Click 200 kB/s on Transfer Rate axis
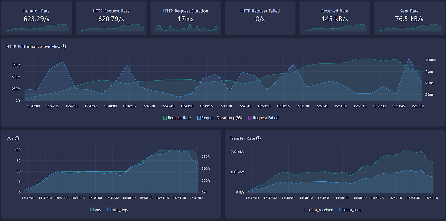446x221 pixels. (x=237, y=152)
